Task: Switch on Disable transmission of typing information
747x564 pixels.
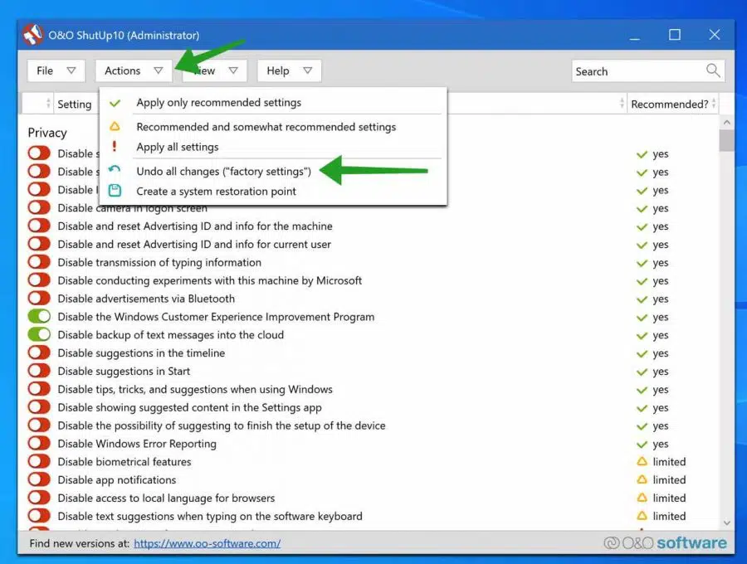Action: tap(39, 262)
